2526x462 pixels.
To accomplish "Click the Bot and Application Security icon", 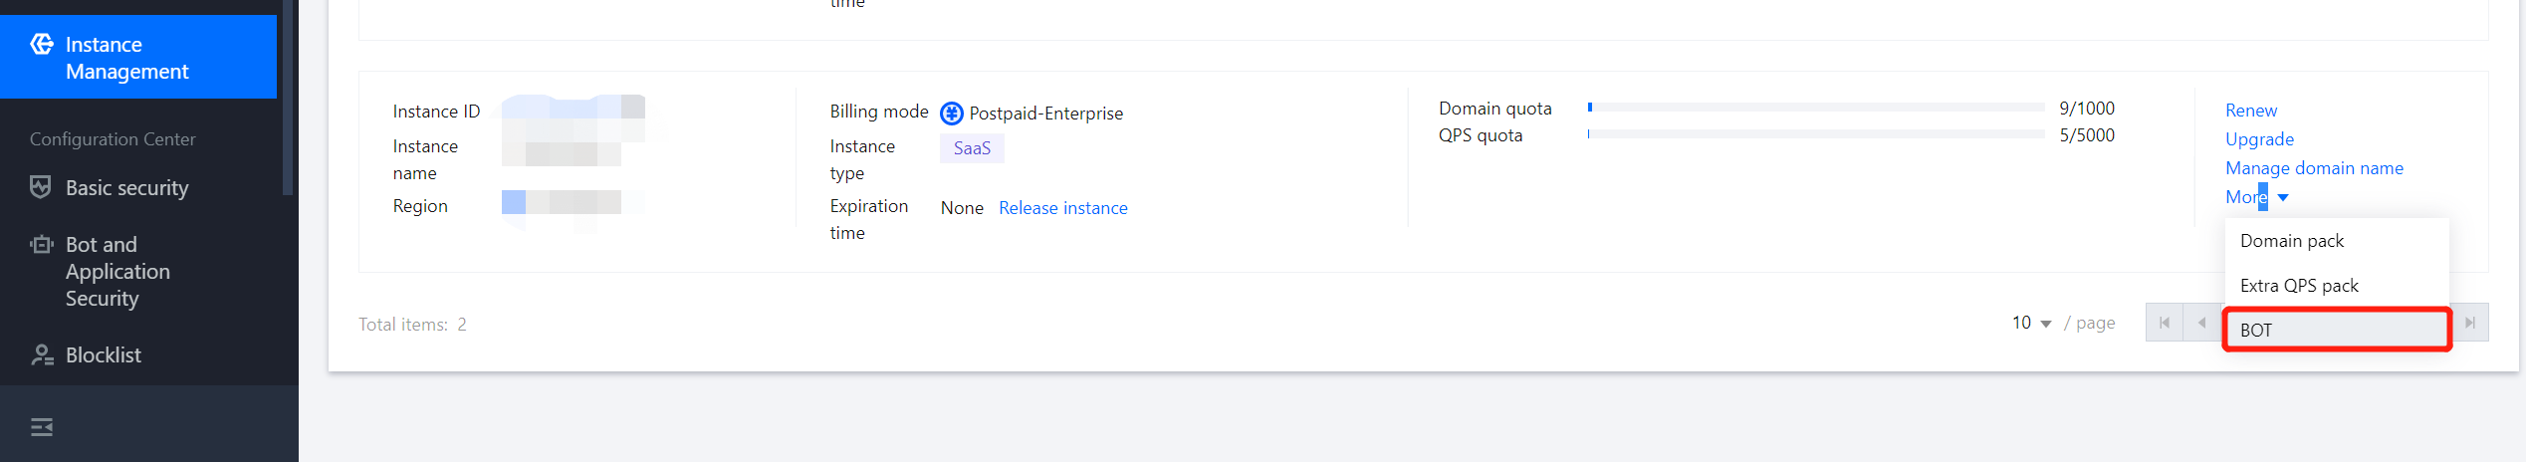I will [41, 245].
